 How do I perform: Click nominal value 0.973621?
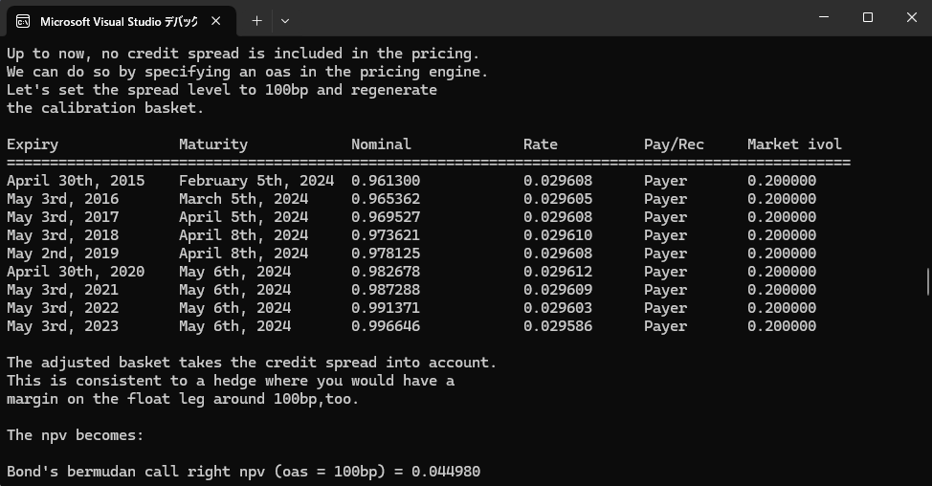point(386,235)
